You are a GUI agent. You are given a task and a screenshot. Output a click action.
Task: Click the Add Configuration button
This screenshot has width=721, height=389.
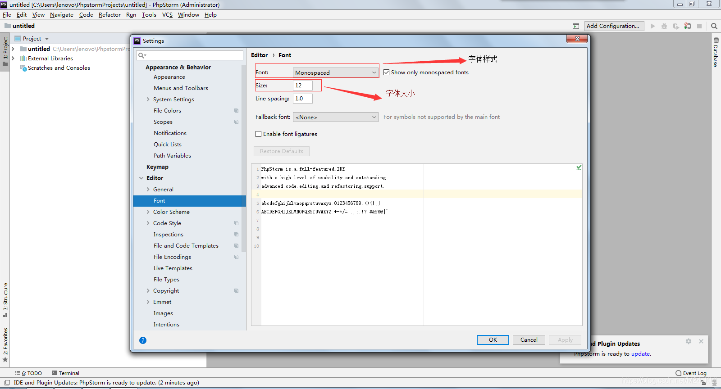614,26
